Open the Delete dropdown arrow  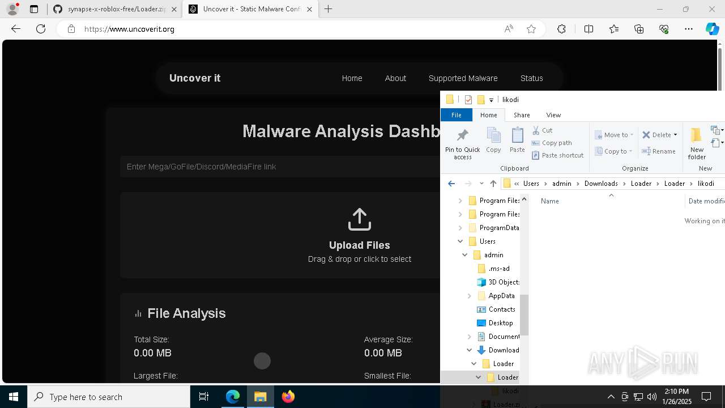(x=675, y=135)
